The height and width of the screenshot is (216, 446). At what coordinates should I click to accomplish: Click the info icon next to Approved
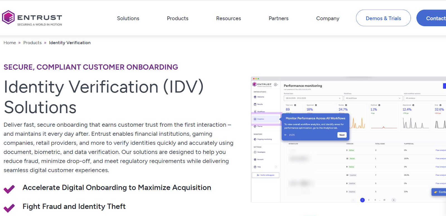point(316,105)
